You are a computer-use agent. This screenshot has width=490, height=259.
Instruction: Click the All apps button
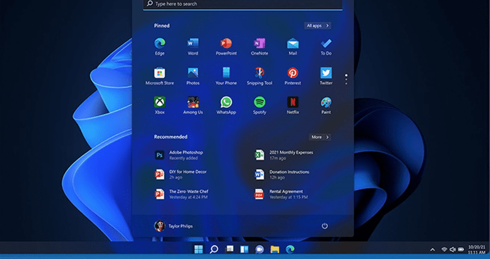click(x=317, y=26)
